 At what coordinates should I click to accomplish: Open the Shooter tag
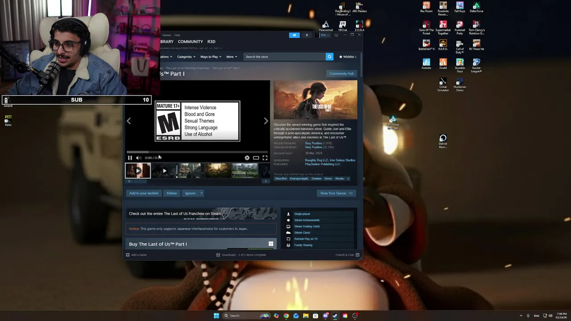tap(340, 178)
